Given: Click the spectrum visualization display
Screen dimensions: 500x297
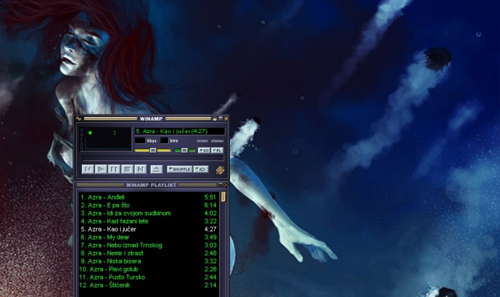Looking at the screenshot, I should (108, 144).
